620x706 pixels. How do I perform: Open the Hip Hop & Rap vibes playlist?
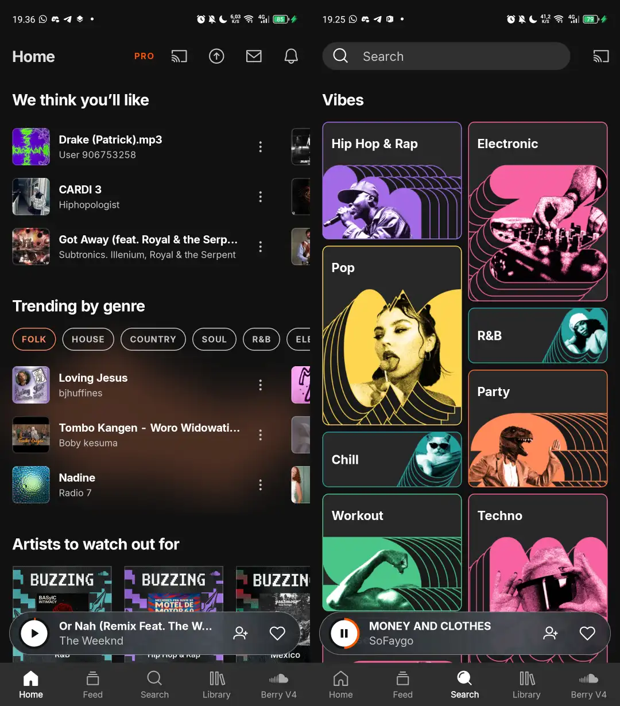click(x=392, y=181)
